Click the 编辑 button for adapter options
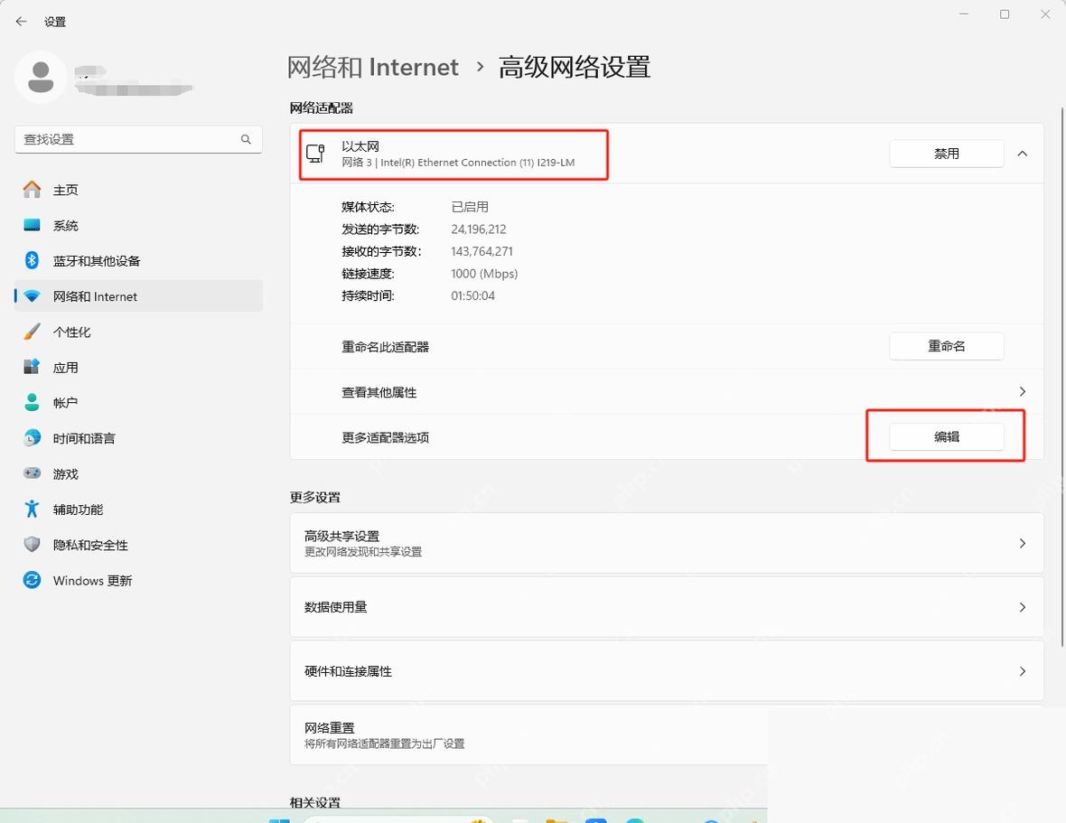Screen dimensions: 1066x823 [x=947, y=436]
